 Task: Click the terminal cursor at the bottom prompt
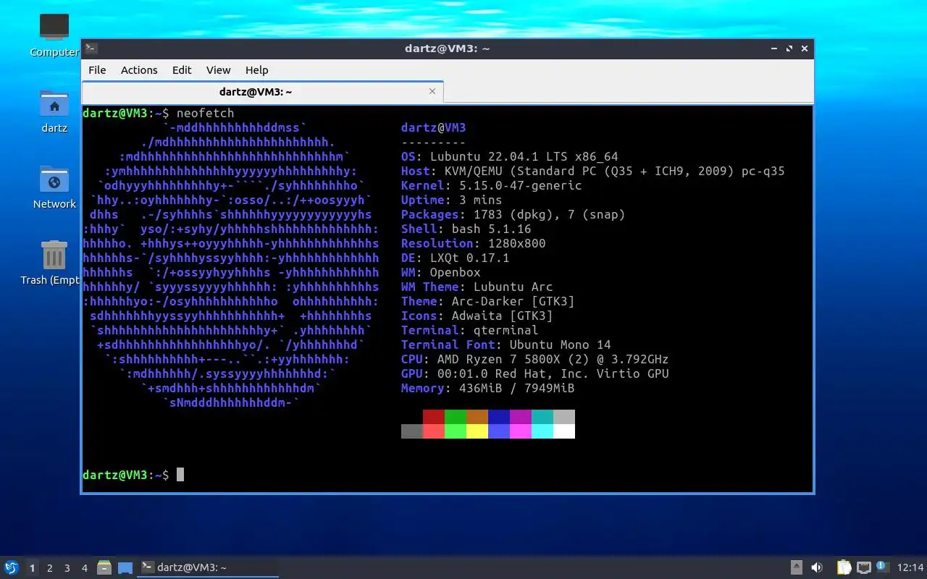tap(180, 475)
